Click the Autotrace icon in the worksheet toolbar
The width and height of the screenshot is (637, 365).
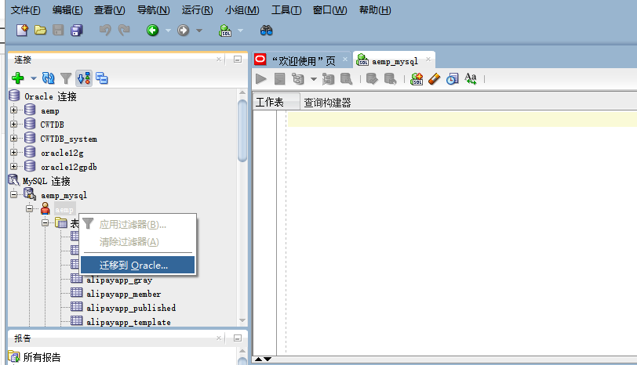click(x=328, y=78)
